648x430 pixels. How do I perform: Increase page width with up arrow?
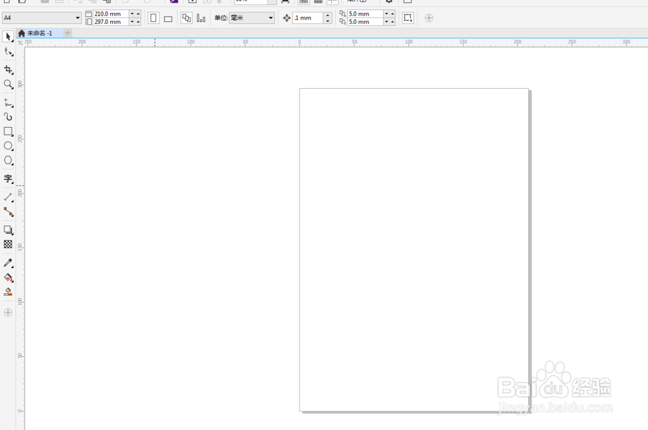point(138,14)
